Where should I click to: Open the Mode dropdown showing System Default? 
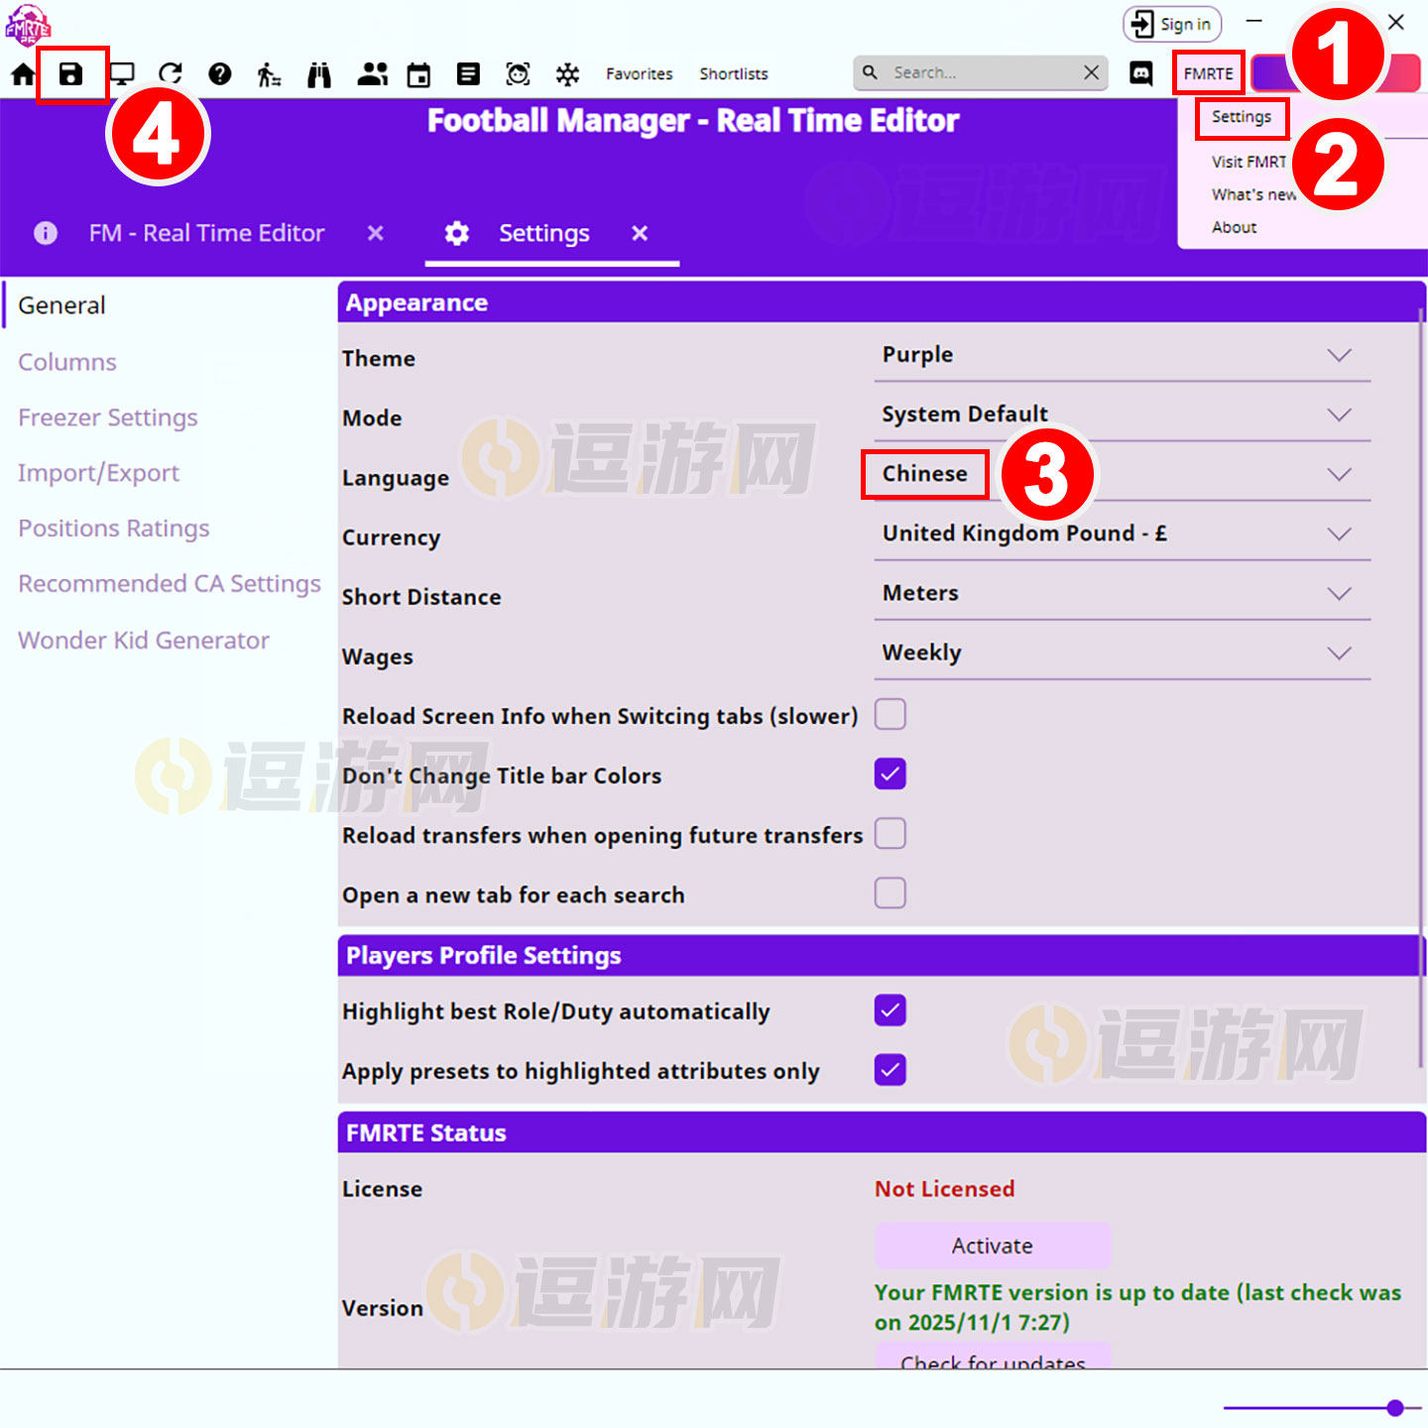click(x=1123, y=416)
